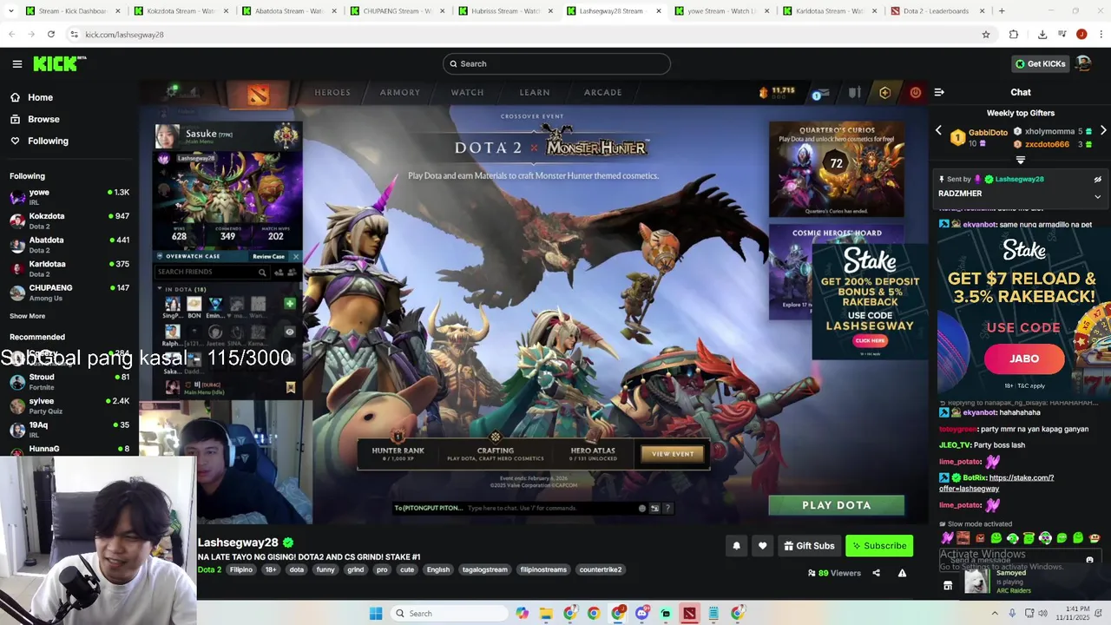Open File Explorer from the taskbar

pyautogui.click(x=546, y=614)
